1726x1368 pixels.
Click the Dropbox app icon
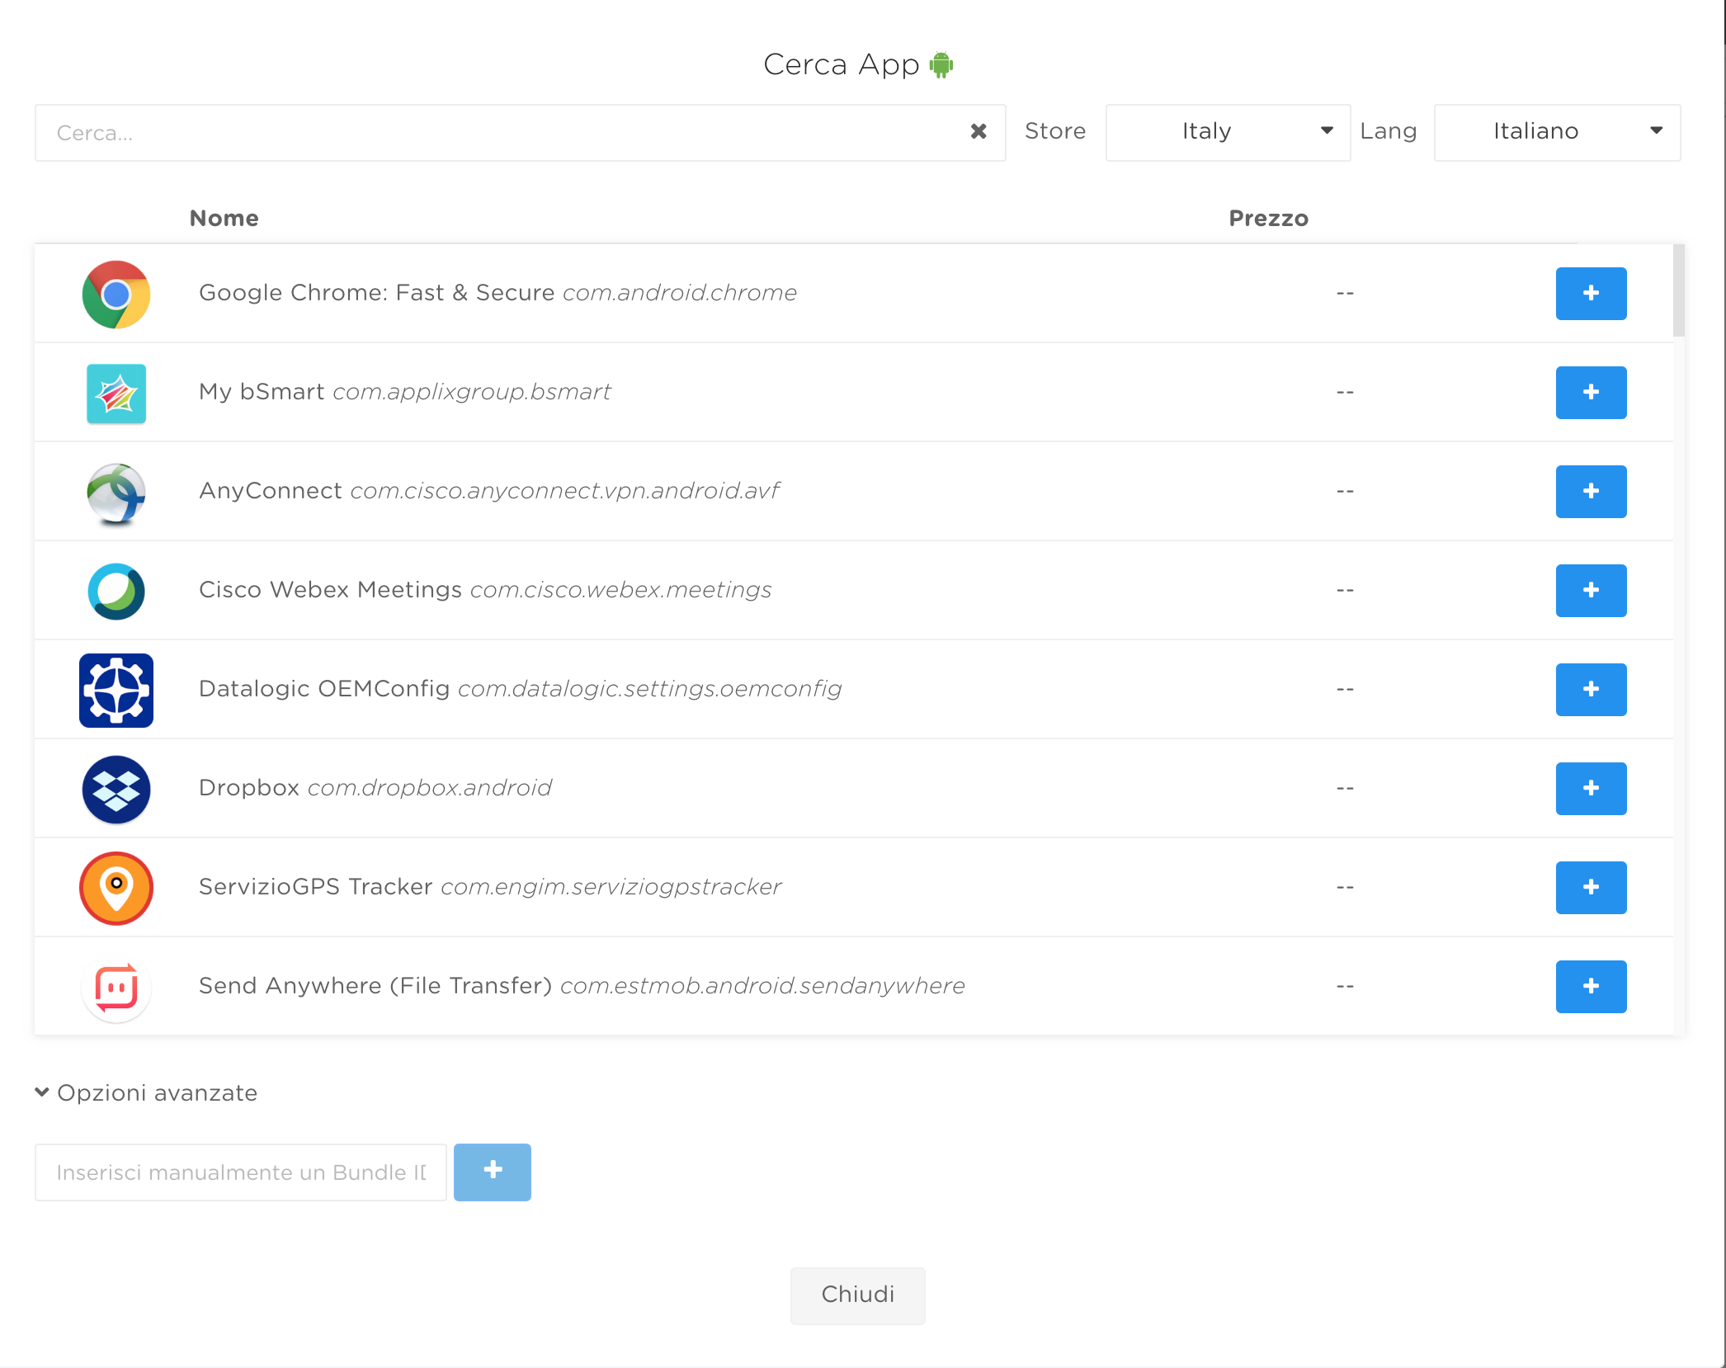(x=116, y=790)
